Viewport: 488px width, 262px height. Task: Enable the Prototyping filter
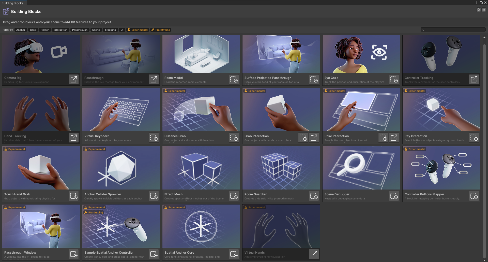click(161, 30)
